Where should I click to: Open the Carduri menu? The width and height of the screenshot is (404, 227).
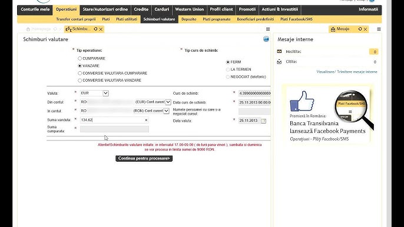(162, 9)
